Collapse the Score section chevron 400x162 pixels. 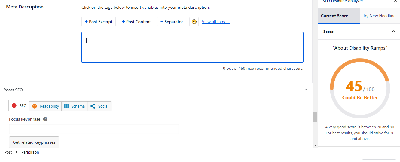tap(393, 31)
